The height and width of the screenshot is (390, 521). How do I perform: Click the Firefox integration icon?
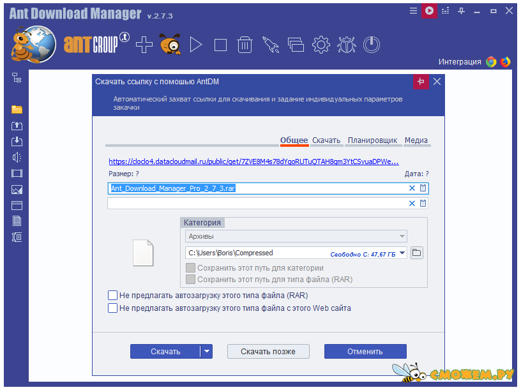(506, 62)
